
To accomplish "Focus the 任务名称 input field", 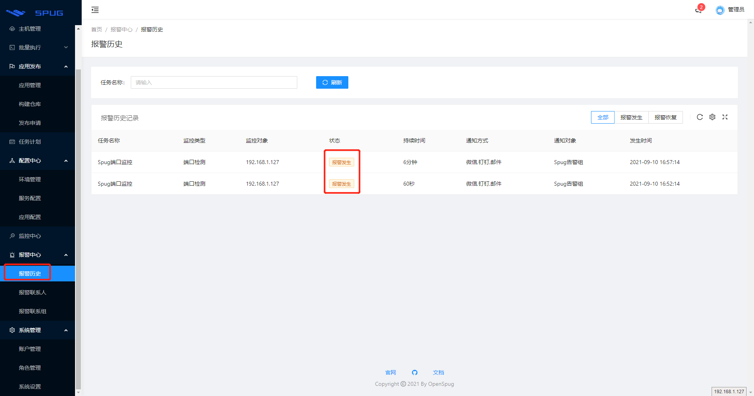I will coord(214,82).
